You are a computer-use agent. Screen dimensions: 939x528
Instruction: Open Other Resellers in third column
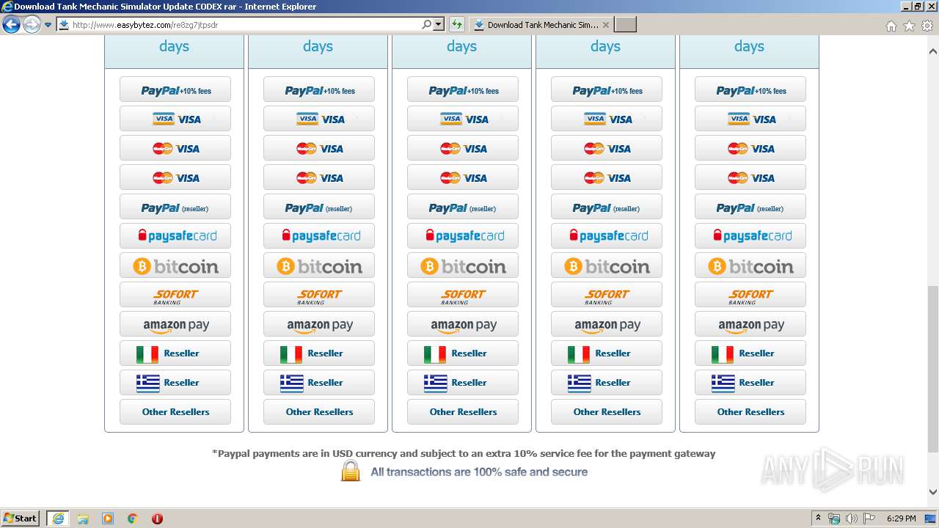click(463, 412)
